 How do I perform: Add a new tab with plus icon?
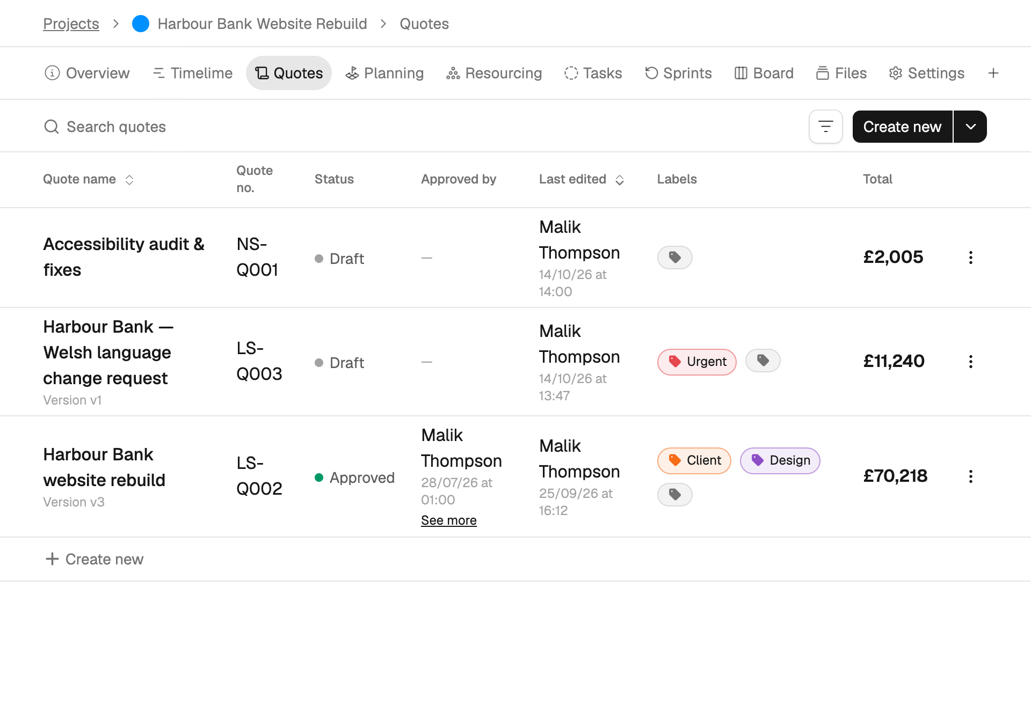click(993, 73)
